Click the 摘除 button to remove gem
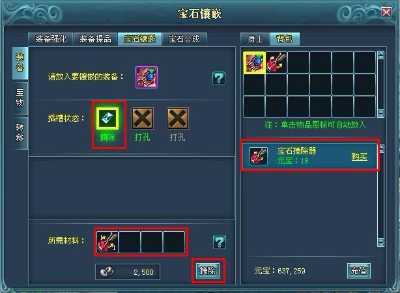This screenshot has height=293, width=400. point(208,271)
